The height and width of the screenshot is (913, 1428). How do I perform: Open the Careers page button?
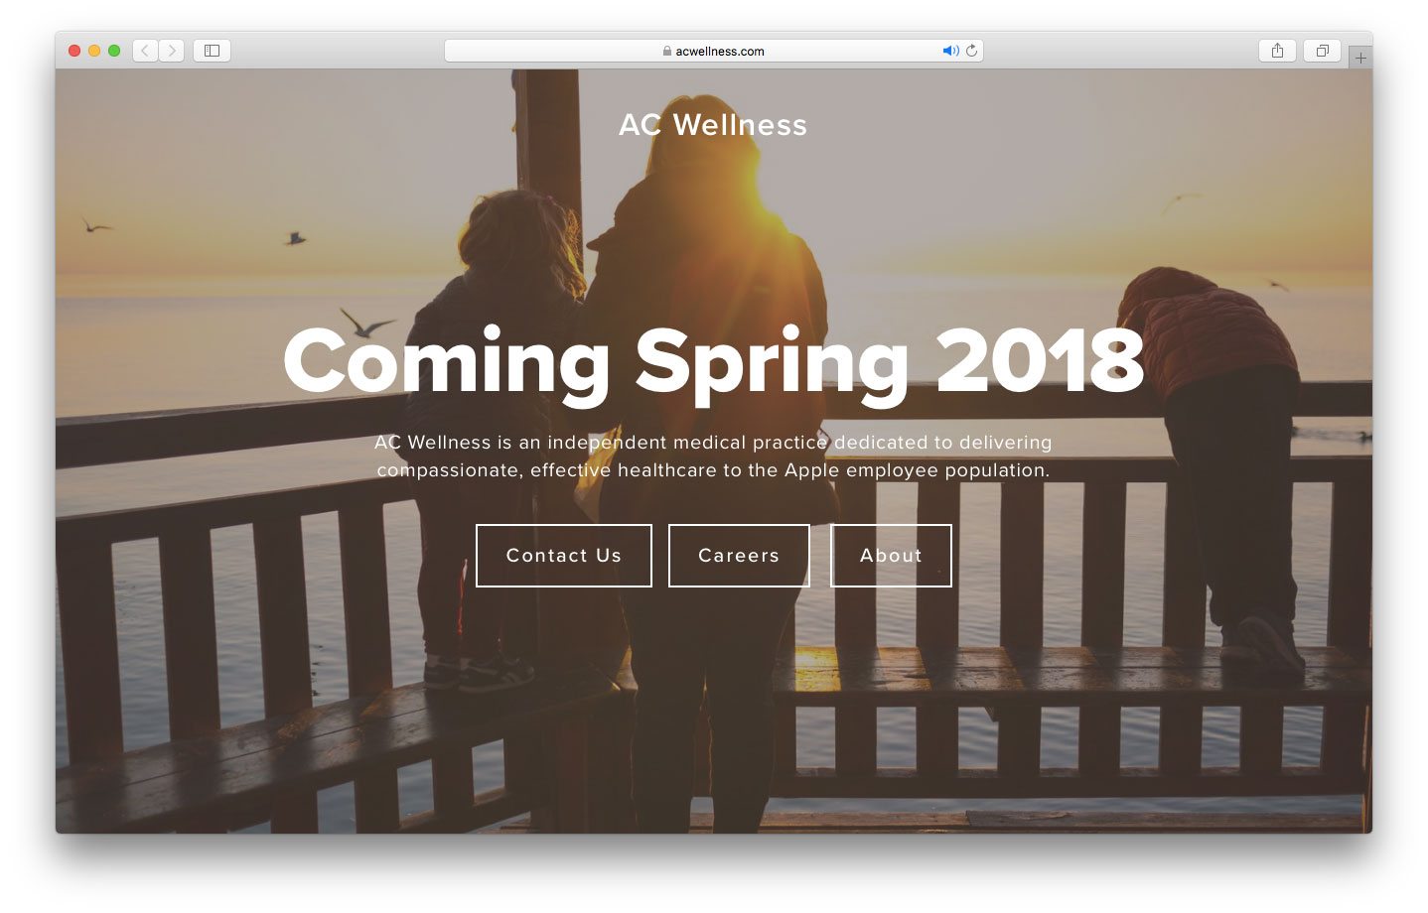tap(739, 556)
